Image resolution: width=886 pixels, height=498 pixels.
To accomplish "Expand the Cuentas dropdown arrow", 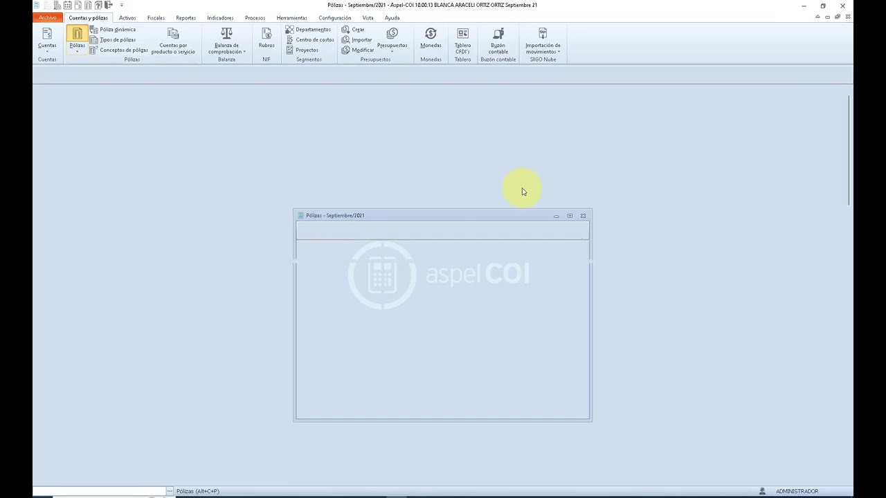I will click(47, 52).
